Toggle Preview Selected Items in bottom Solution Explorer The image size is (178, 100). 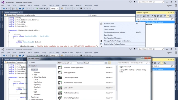tap(162, 63)
